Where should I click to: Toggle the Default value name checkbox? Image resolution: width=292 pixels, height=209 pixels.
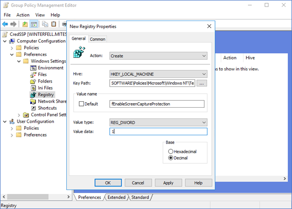tap(81, 104)
